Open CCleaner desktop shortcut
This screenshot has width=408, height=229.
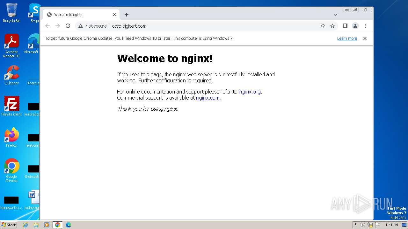point(11,75)
